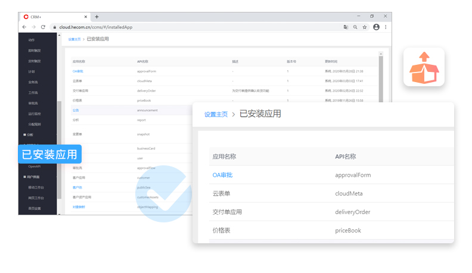Reload the page with the refresh icon
The height and width of the screenshot is (273, 472).
43,27
